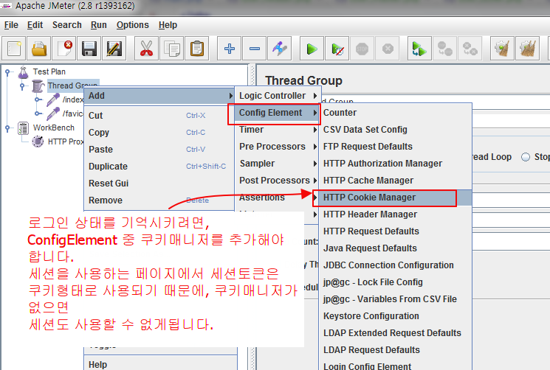Expand the /index sampler node handle
Image resolution: width=550 pixels, height=370 pixels.
click(37, 100)
